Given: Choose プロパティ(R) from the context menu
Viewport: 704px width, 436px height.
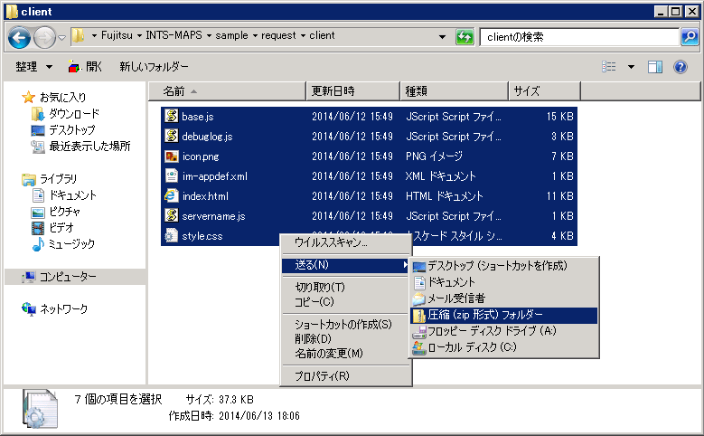Looking at the screenshot, I should coord(322,375).
